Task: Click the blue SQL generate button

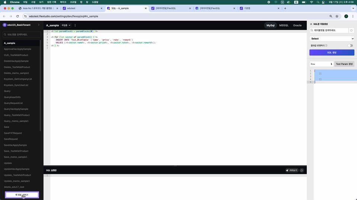Action: click(x=332, y=52)
